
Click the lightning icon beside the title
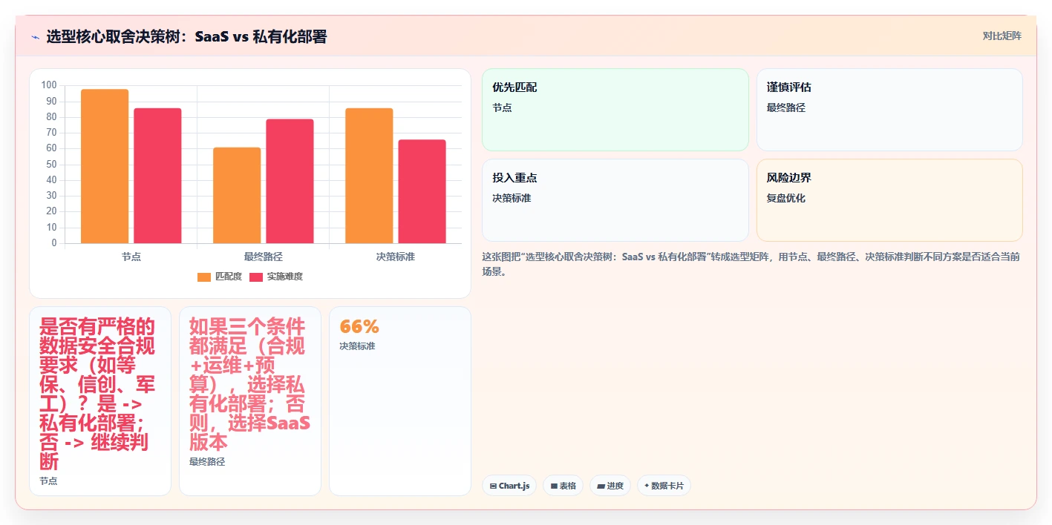[x=36, y=36]
